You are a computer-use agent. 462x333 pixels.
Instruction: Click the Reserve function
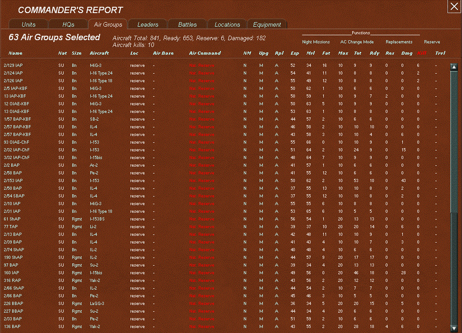coord(432,42)
